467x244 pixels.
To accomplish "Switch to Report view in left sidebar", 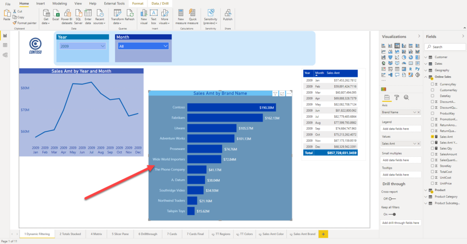I will 5,36.
